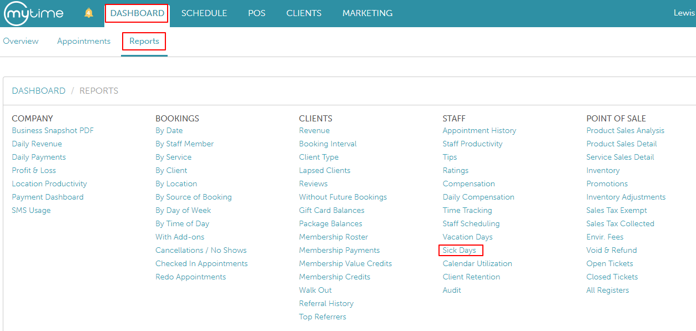
Task: Open the Time Tracking report
Action: pyautogui.click(x=467, y=211)
